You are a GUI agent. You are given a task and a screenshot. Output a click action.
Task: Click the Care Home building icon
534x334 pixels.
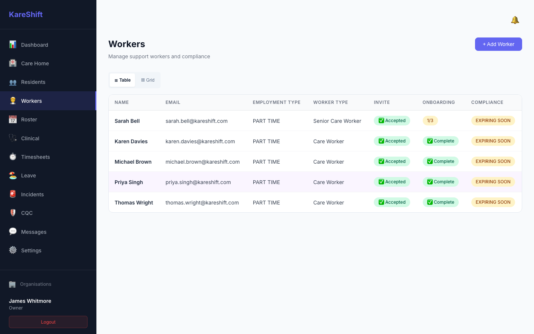pyautogui.click(x=13, y=63)
